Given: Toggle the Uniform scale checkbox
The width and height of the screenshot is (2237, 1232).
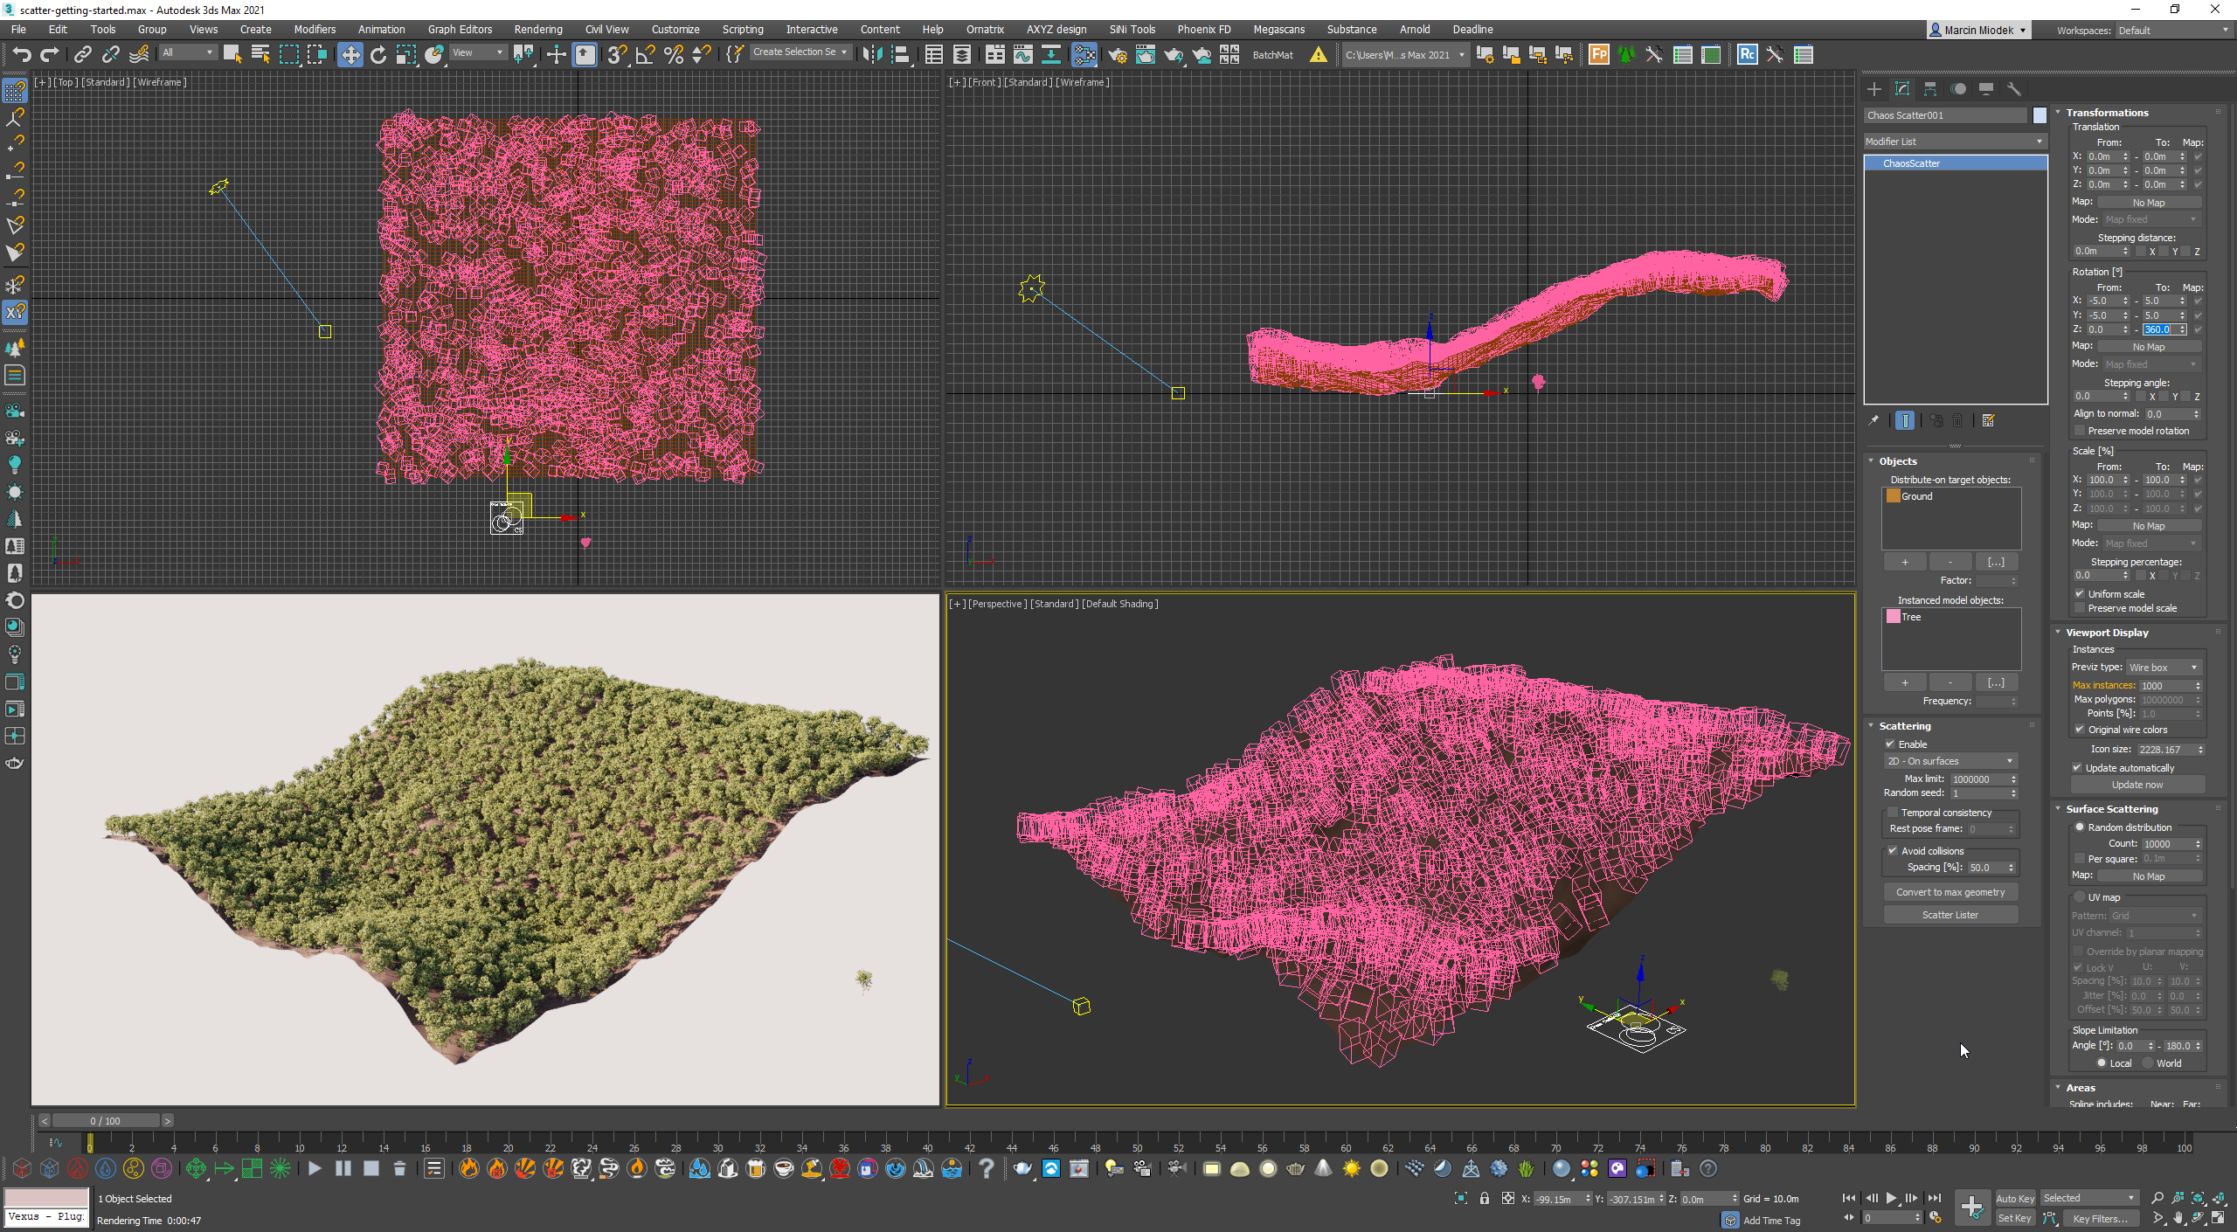Looking at the screenshot, I should (2080, 594).
